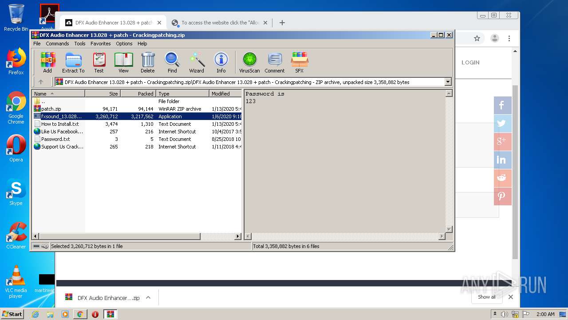Go up one folder level arrow
Screen dimensions: 568x320
point(41,82)
